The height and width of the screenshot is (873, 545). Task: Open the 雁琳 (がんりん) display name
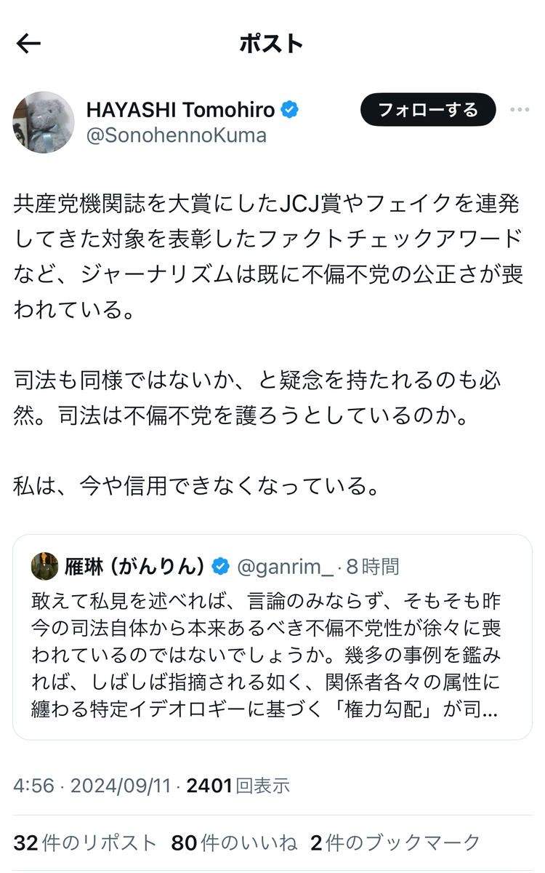137,566
